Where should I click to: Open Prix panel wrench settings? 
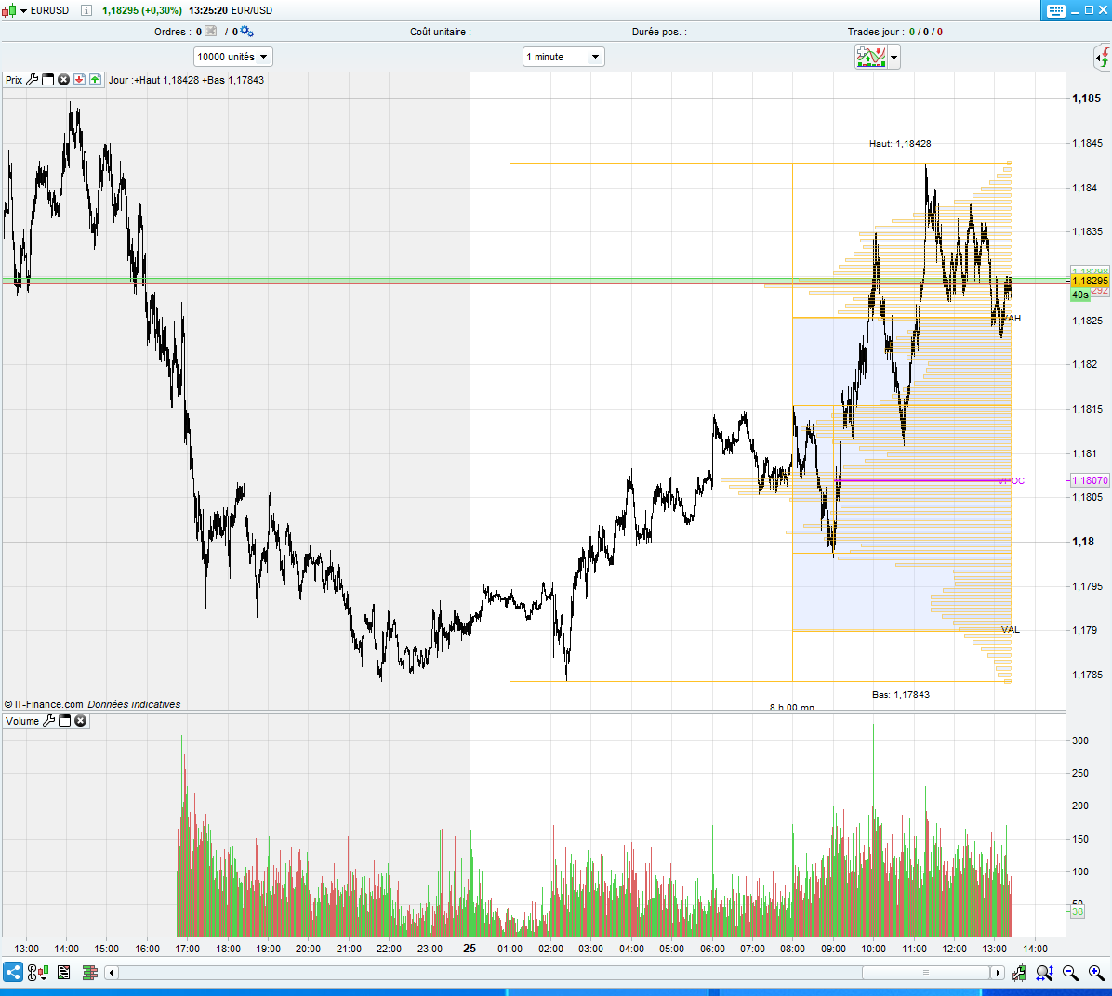tap(32, 79)
